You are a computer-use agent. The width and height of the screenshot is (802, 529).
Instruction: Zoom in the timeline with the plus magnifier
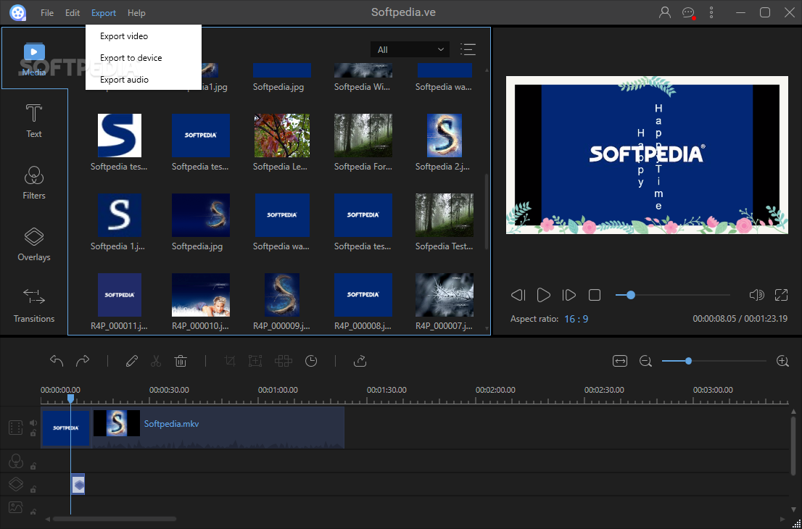(782, 362)
